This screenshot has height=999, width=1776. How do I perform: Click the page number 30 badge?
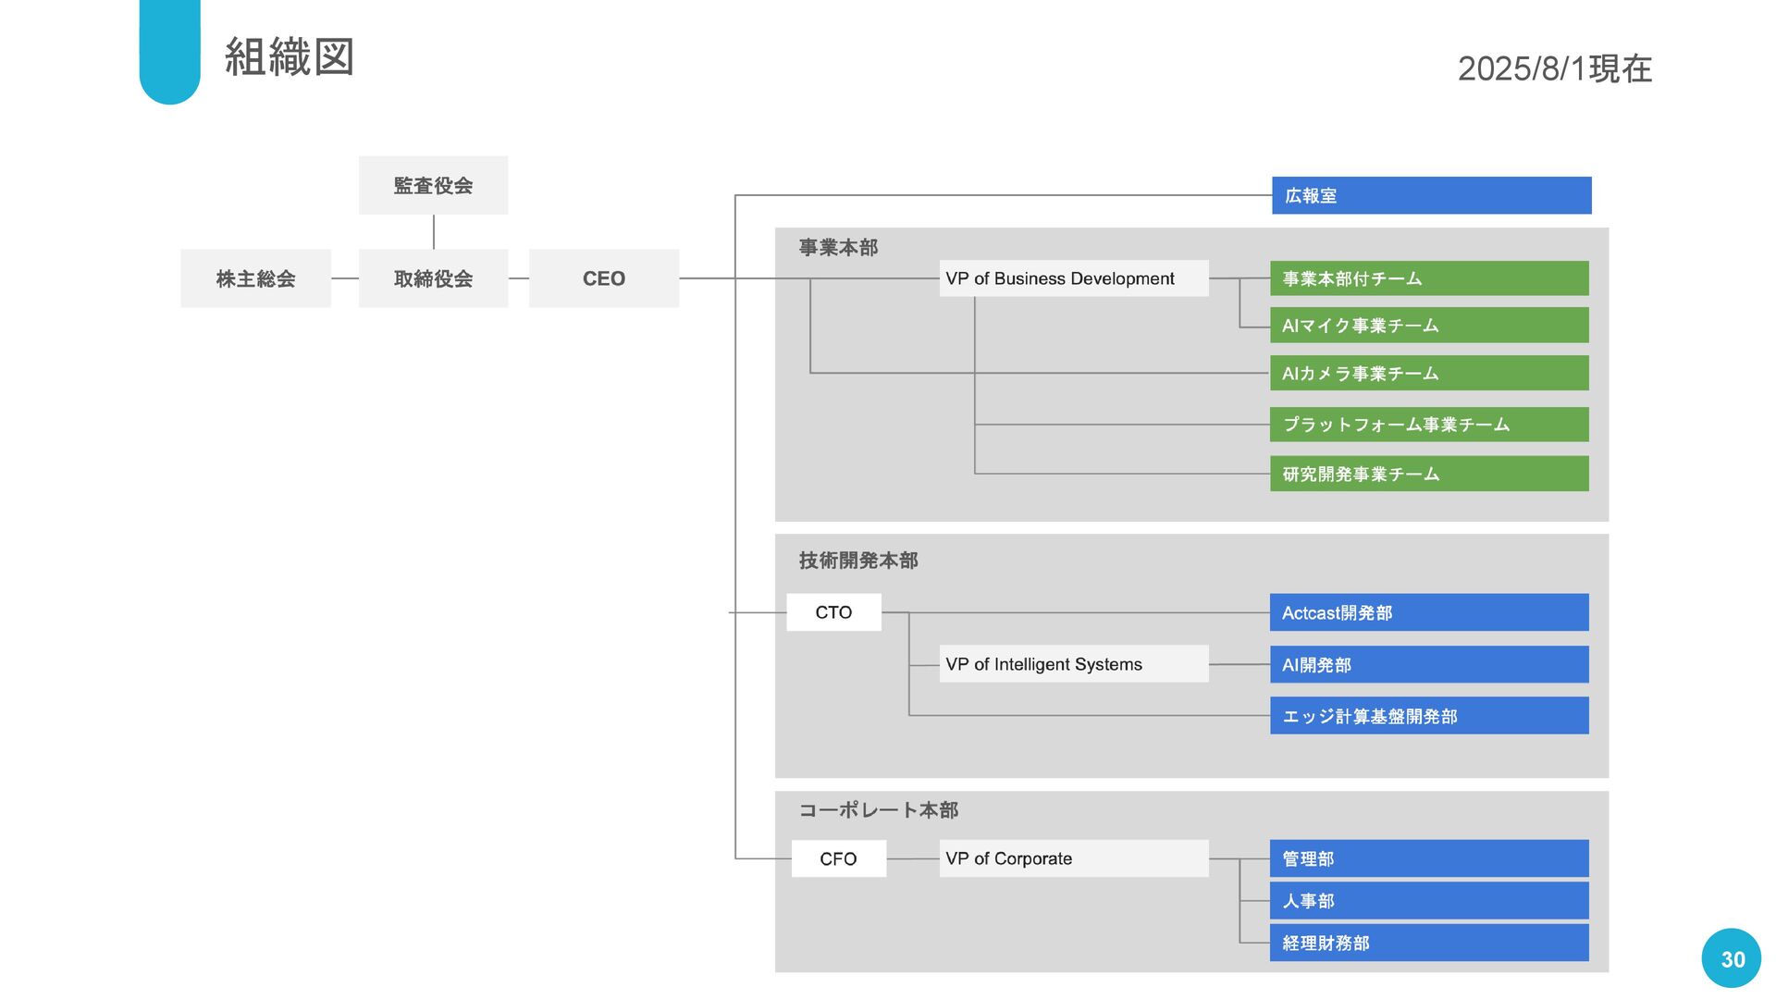click(x=1732, y=959)
